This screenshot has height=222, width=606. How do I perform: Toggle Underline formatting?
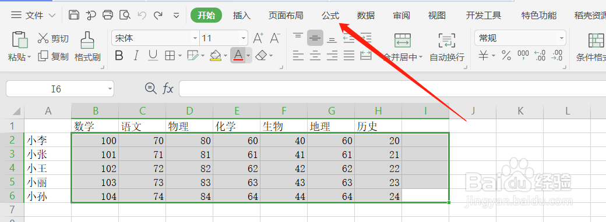[153, 56]
